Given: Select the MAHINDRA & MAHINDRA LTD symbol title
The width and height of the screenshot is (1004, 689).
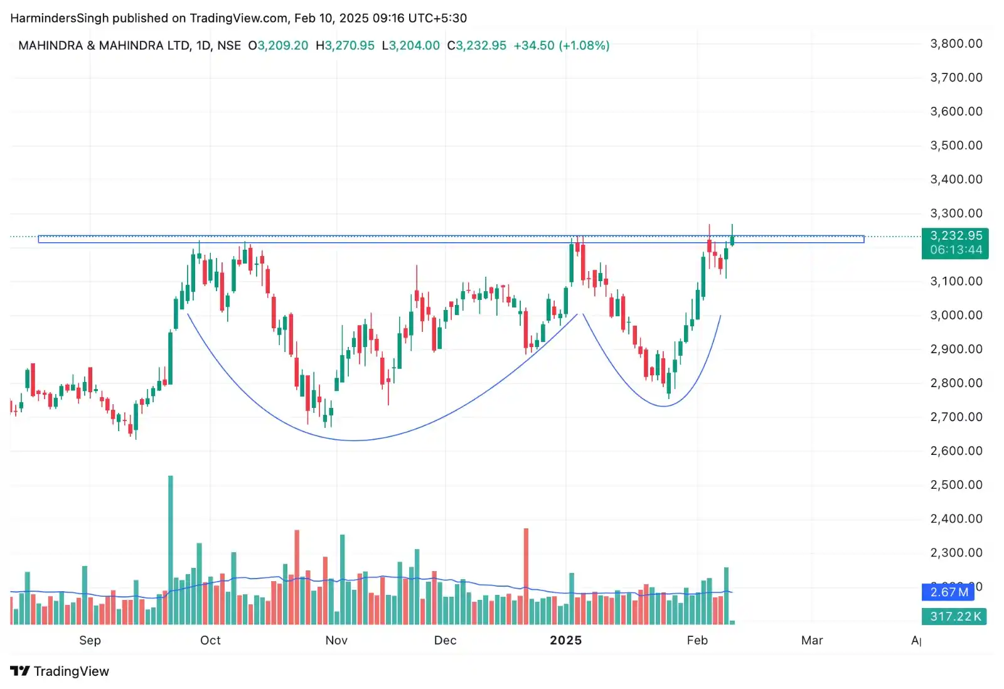Looking at the screenshot, I should [104, 45].
